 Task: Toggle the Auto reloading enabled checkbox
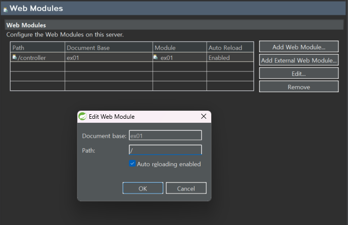point(132,164)
